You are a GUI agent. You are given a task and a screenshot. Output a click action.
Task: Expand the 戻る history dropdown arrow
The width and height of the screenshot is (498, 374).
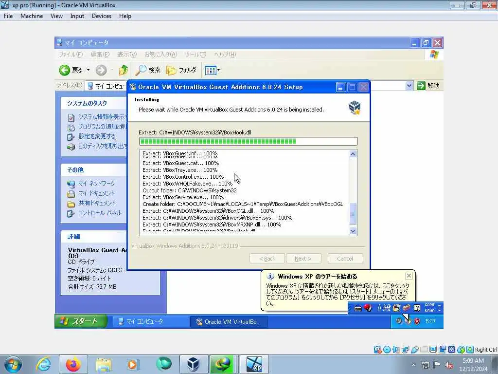[89, 70]
